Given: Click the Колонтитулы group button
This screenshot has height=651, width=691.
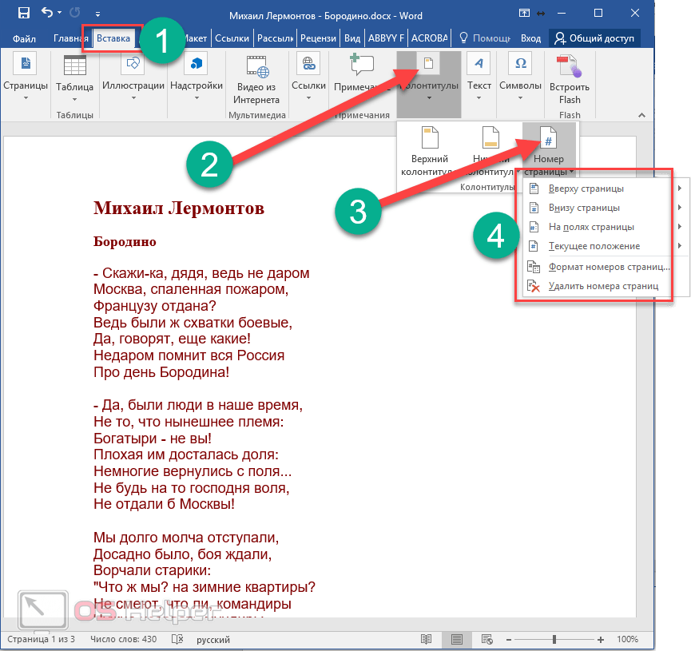Looking at the screenshot, I should (429, 84).
